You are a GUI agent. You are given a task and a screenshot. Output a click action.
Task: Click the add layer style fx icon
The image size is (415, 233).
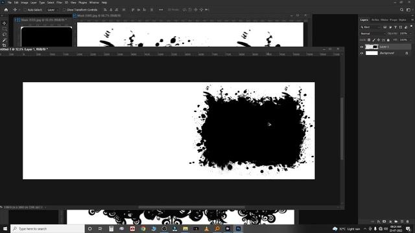click(379, 221)
